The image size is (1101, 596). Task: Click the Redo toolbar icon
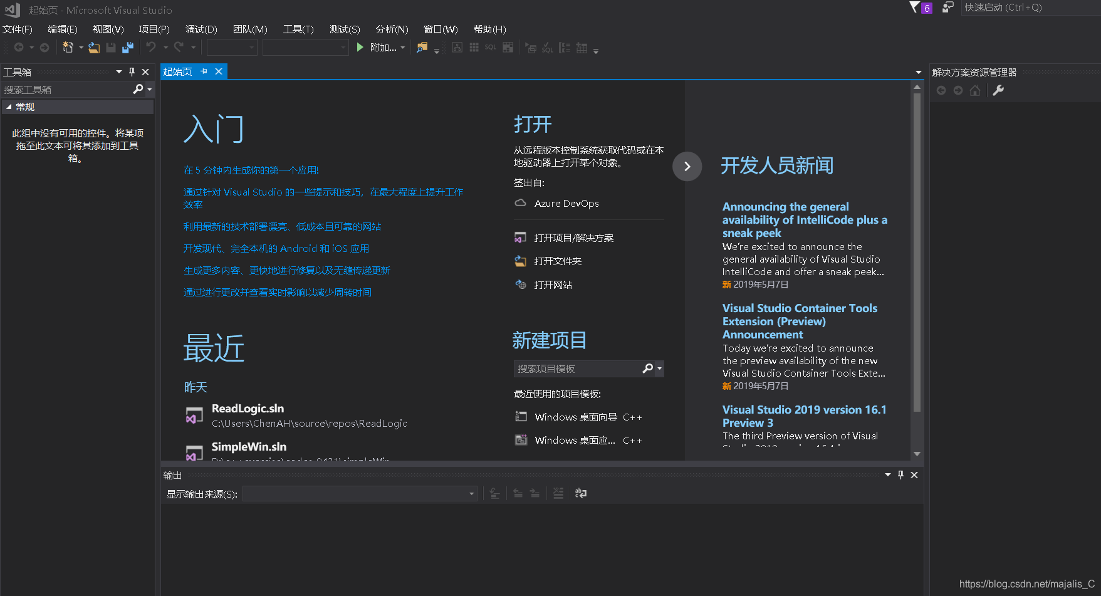(x=179, y=47)
